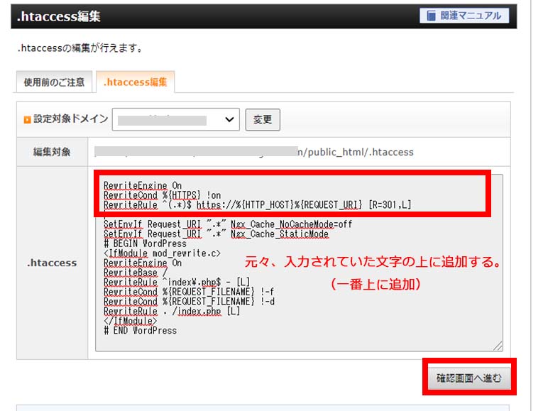
Task: Click the <IfModule mod_rewrite.c> line
Action: tap(162, 253)
